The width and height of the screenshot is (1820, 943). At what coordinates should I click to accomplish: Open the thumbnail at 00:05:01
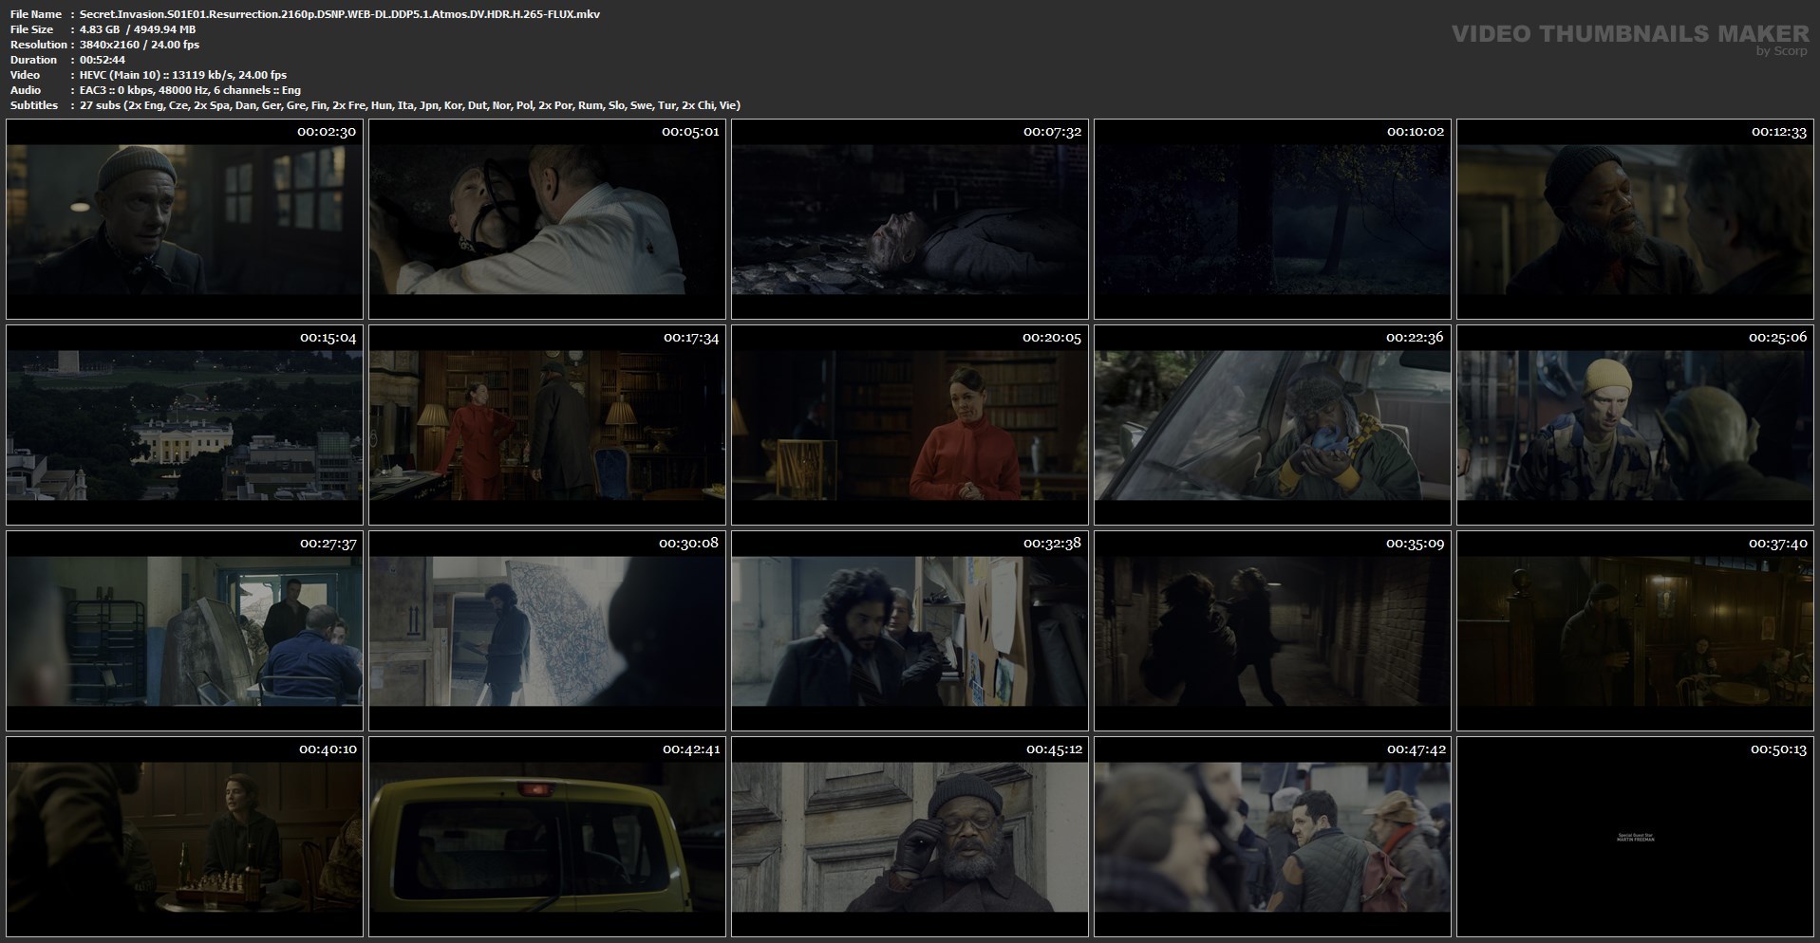pos(547,219)
